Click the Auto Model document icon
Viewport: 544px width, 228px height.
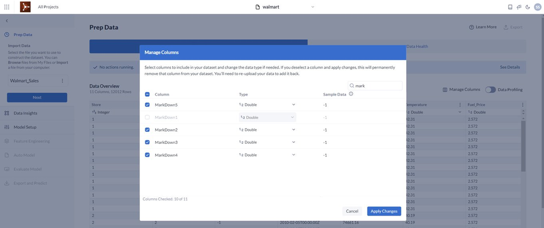pos(7,155)
